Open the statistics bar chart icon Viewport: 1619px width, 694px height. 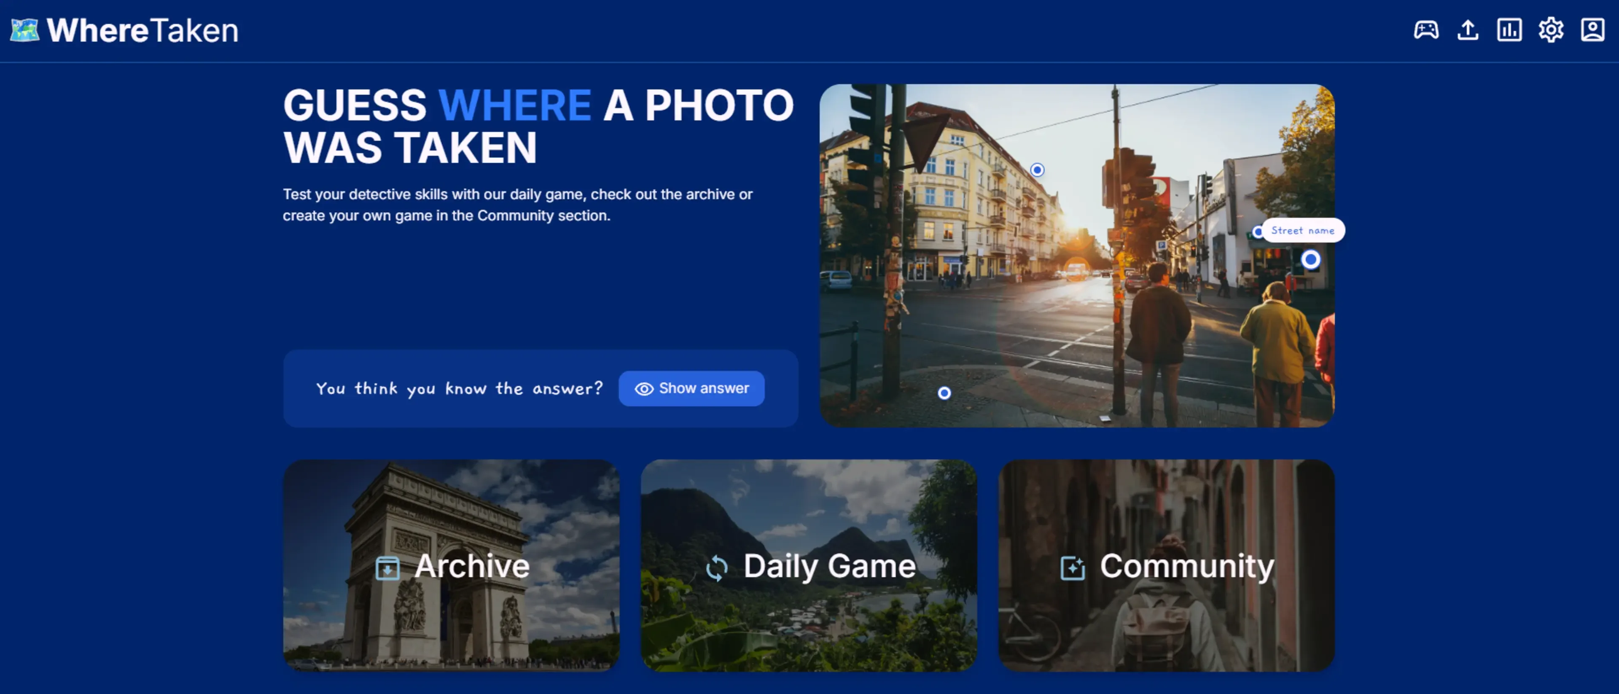[x=1509, y=30]
